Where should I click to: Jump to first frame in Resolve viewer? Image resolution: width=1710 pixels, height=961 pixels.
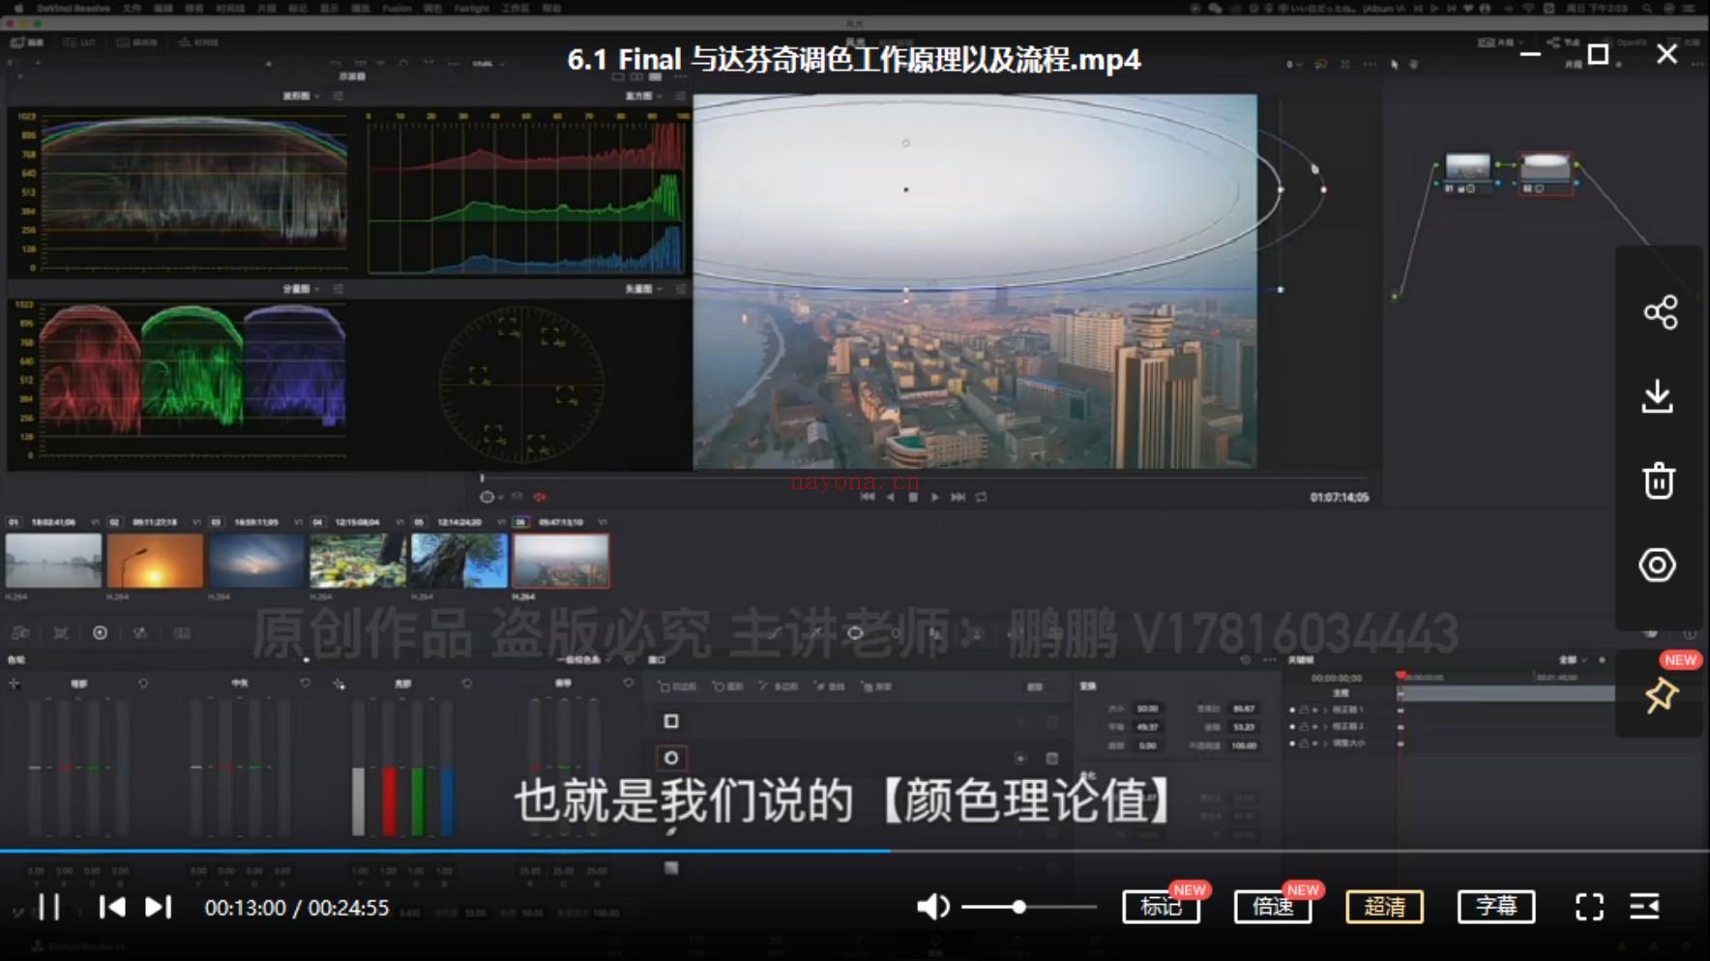(x=867, y=497)
